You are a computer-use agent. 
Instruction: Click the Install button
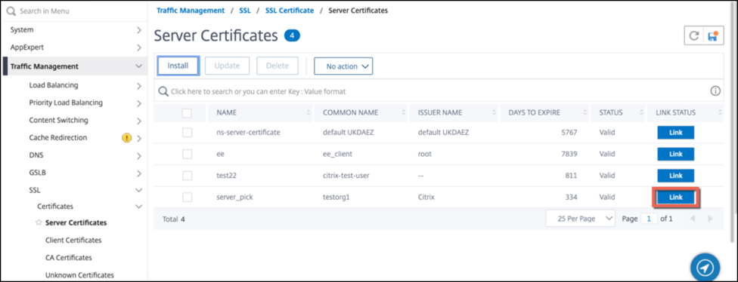click(x=178, y=66)
